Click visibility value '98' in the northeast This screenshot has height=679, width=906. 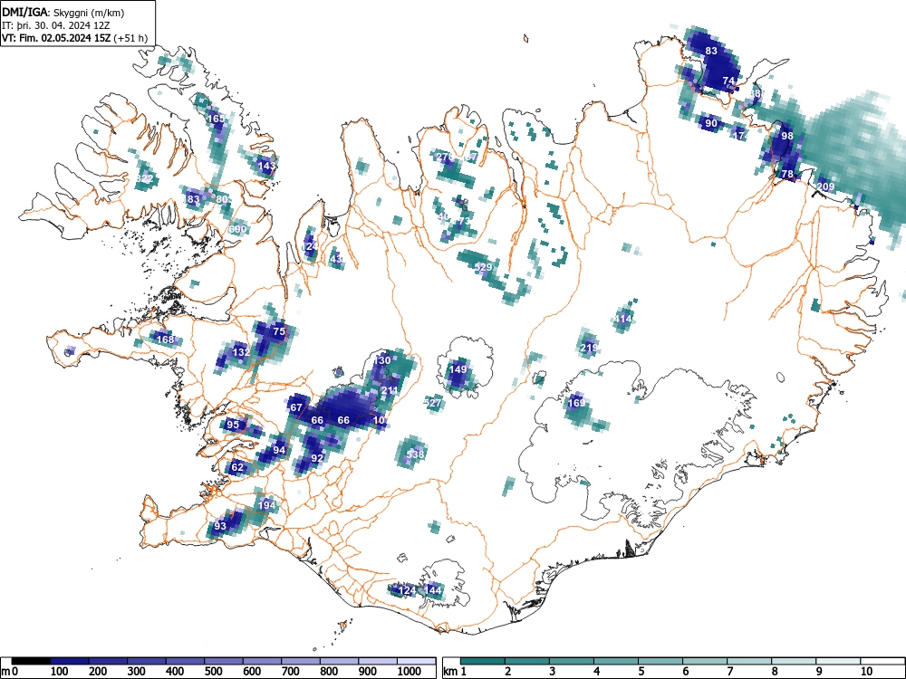point(787,136)
